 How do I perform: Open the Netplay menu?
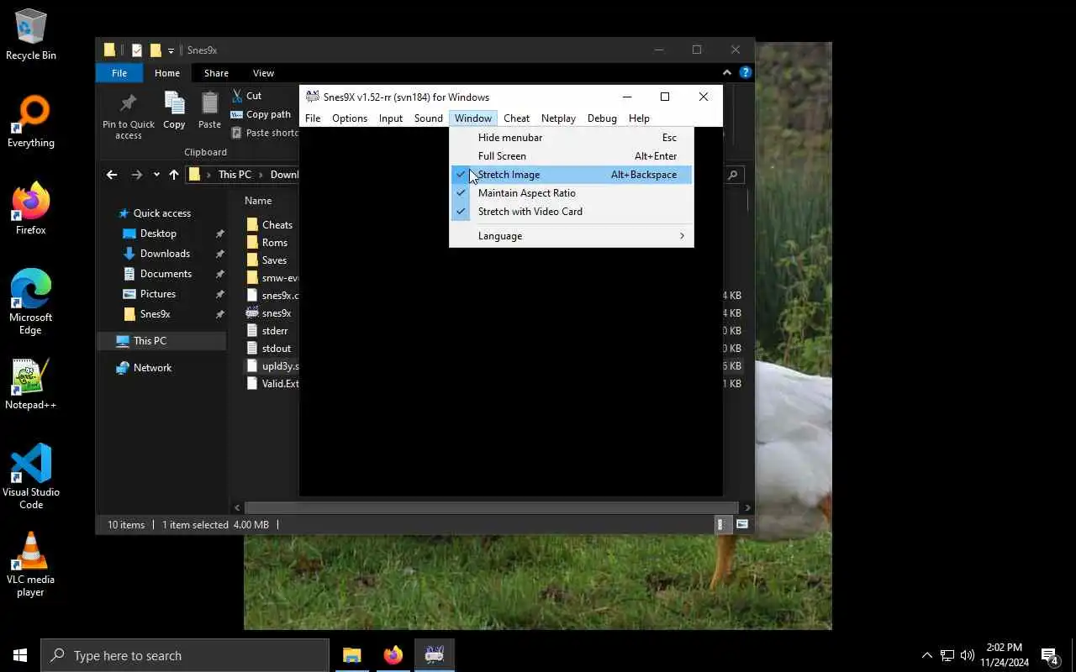coord(558,118)
